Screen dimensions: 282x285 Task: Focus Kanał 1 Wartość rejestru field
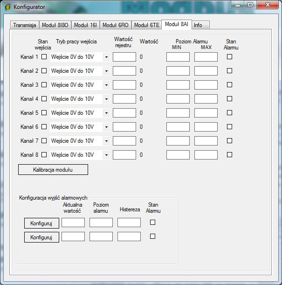[x=124, y=57]
